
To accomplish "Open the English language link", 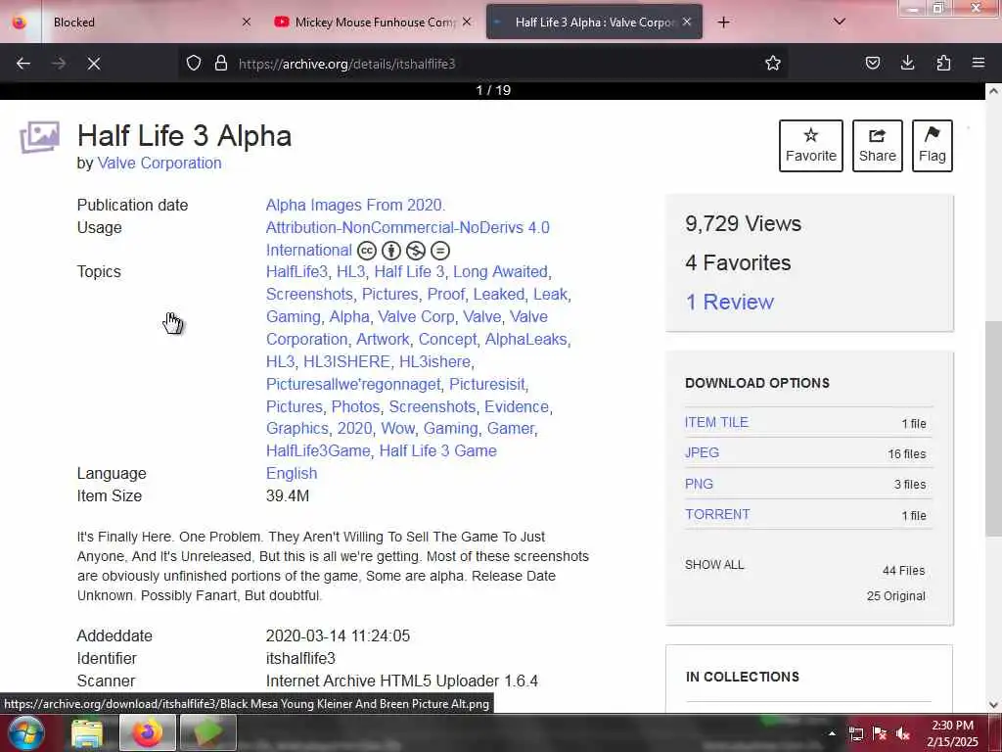I will coord(292,473).
